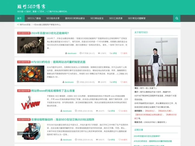Open recent article AI与SEO的结合 in 近期文章 sidebar
The height and width of the screenshot is (146, 195).
click(x=153, y=141)
